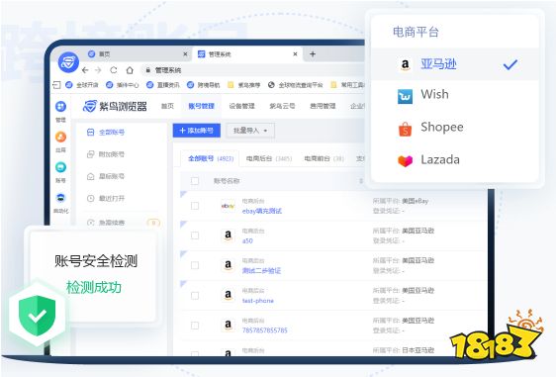556x377 pixels.
Task: Tick checkbox for 7857857855785 row
Action: tap(195, 325)
